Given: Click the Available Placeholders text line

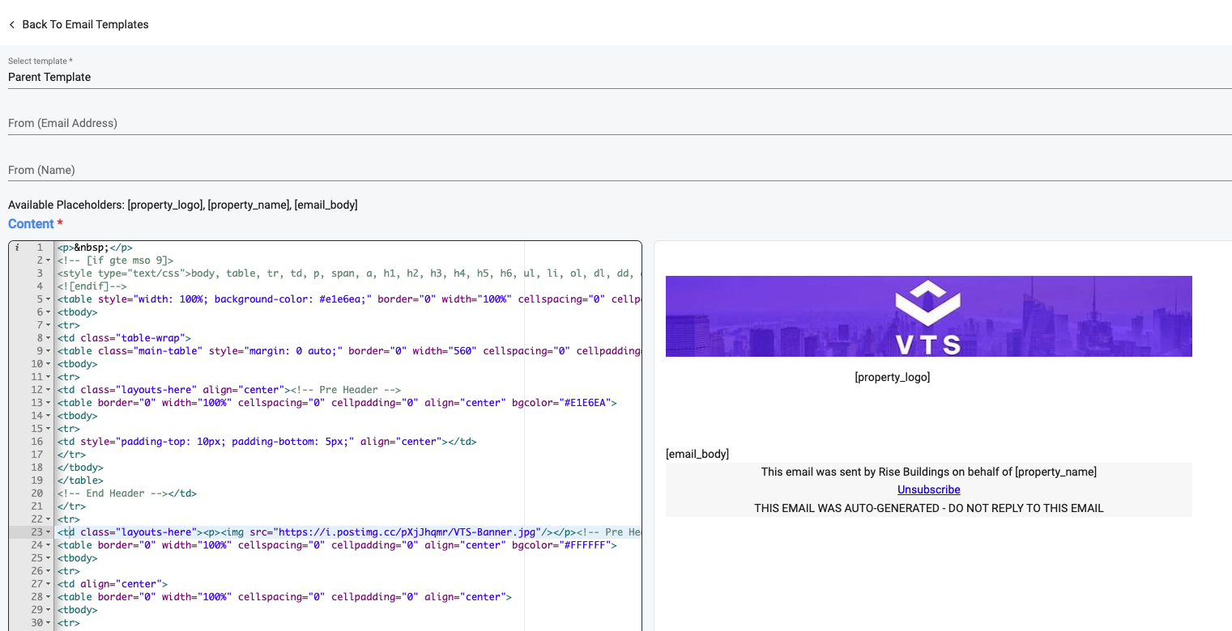Looking at the screenshot, I should pos(183,205).
